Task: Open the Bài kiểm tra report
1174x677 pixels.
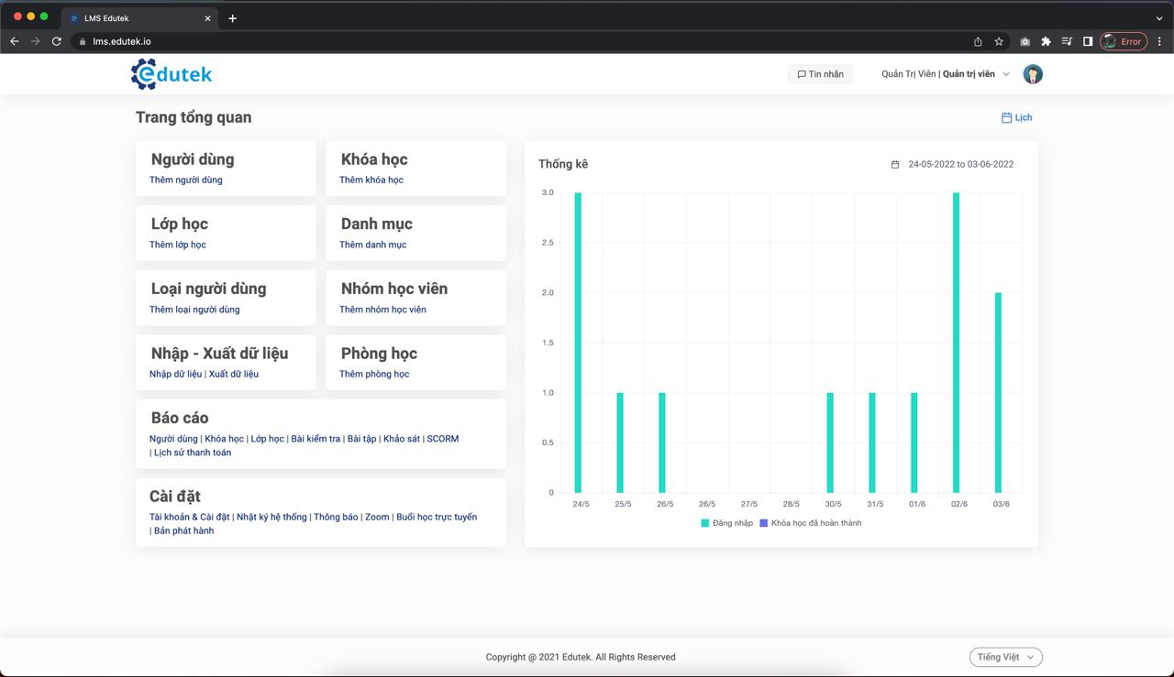Action: 316,439
